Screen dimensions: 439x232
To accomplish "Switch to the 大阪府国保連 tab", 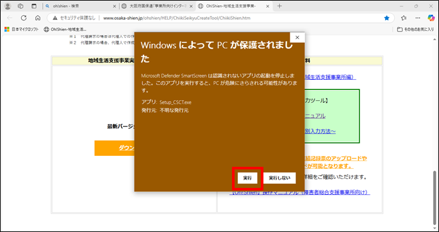I will [158, 6].
